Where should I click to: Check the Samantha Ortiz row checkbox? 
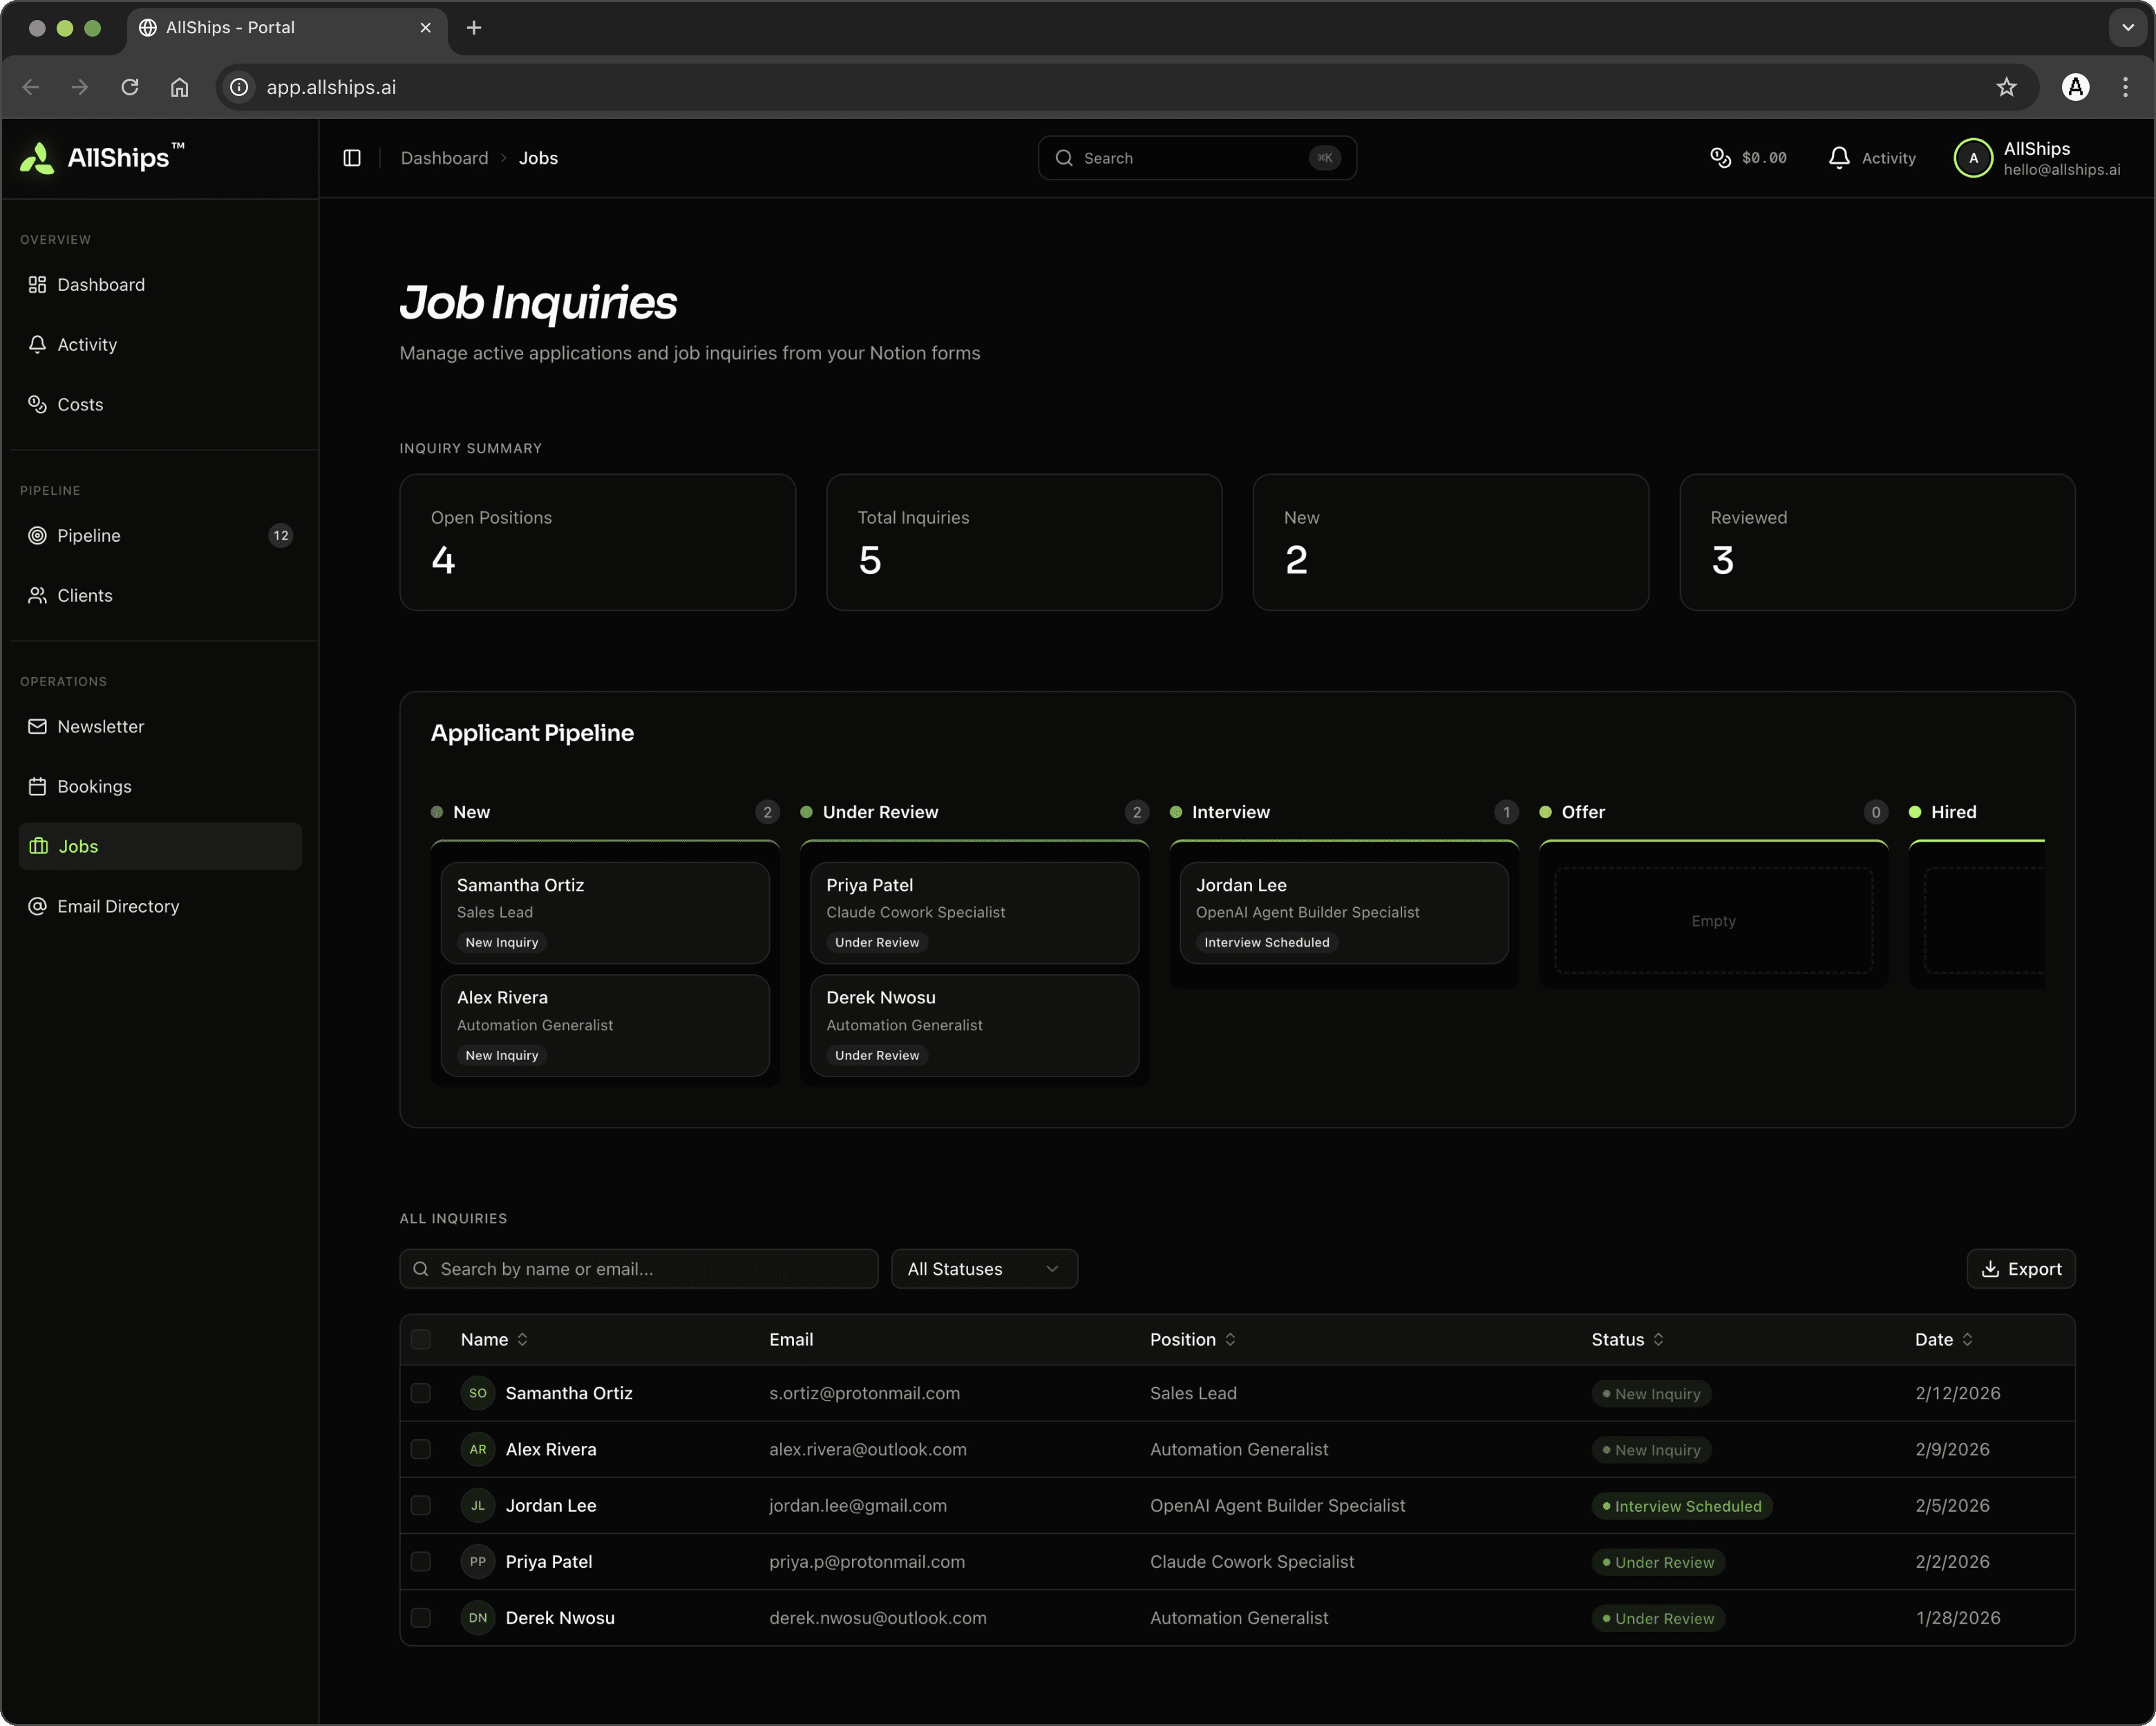pos(421,1393)
